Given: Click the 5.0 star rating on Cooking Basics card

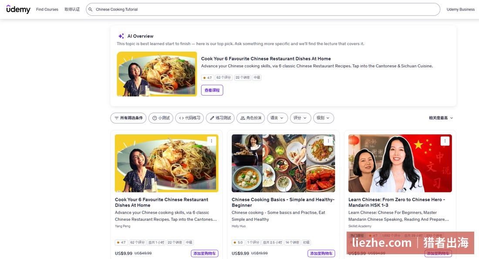Looking at the screenshot, I should tap(238, 242).
